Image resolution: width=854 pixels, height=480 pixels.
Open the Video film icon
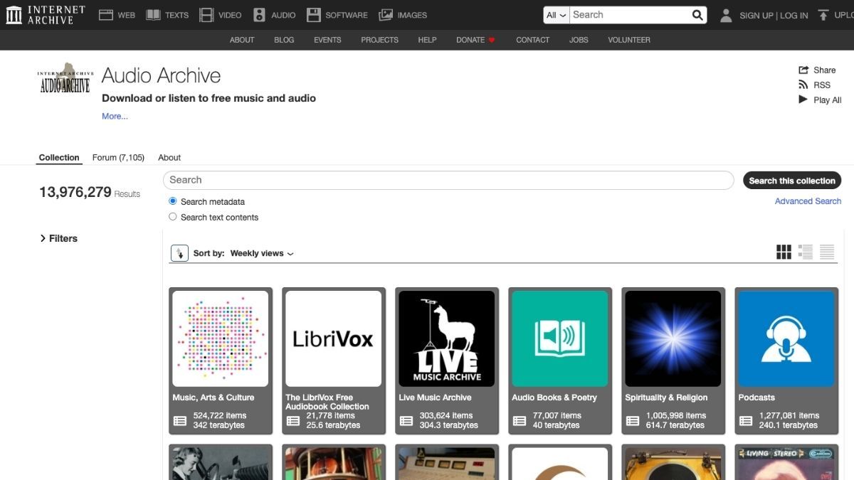[206, 15]
